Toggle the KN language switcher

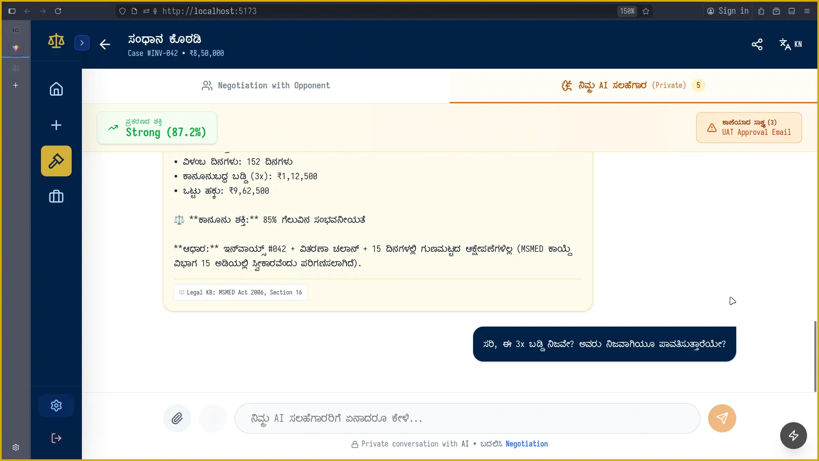tap(790, 44)
